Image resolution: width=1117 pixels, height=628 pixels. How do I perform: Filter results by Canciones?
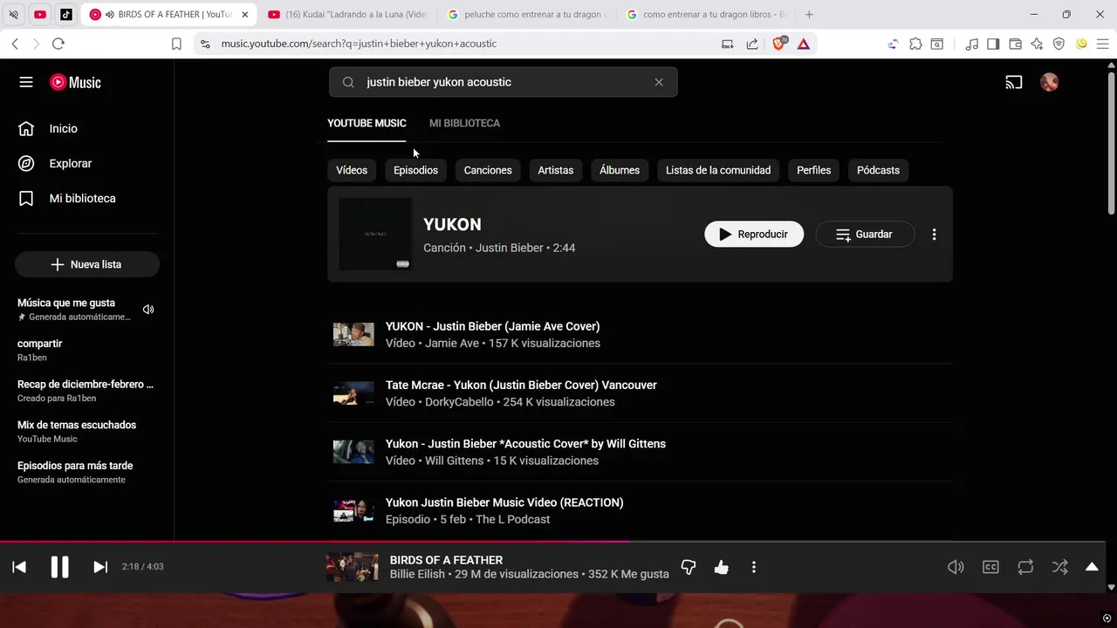(488, 170)
